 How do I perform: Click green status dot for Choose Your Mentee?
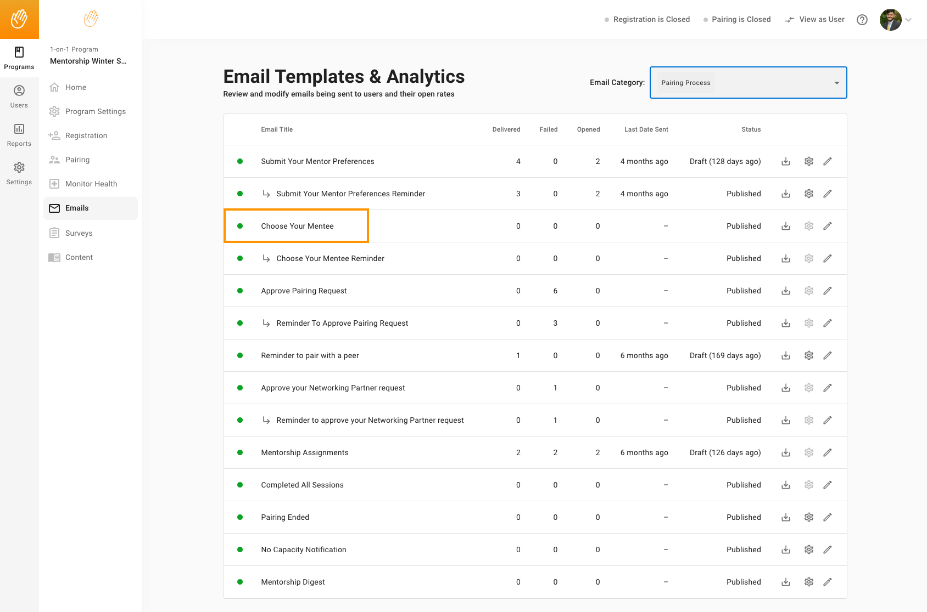240,226
